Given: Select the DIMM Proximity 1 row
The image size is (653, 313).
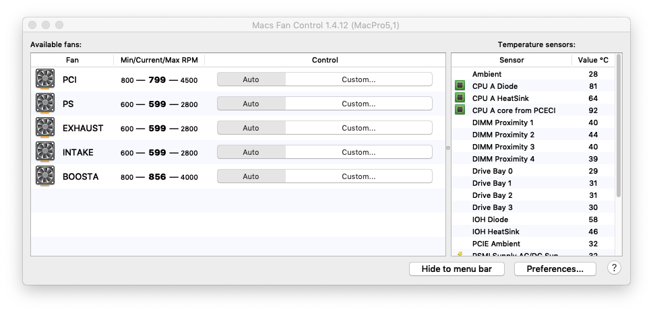Looking at the screenshot, I should click(533, 123).
